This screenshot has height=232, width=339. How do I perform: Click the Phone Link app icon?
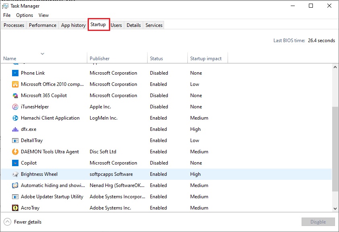click(x=15, y=73)
